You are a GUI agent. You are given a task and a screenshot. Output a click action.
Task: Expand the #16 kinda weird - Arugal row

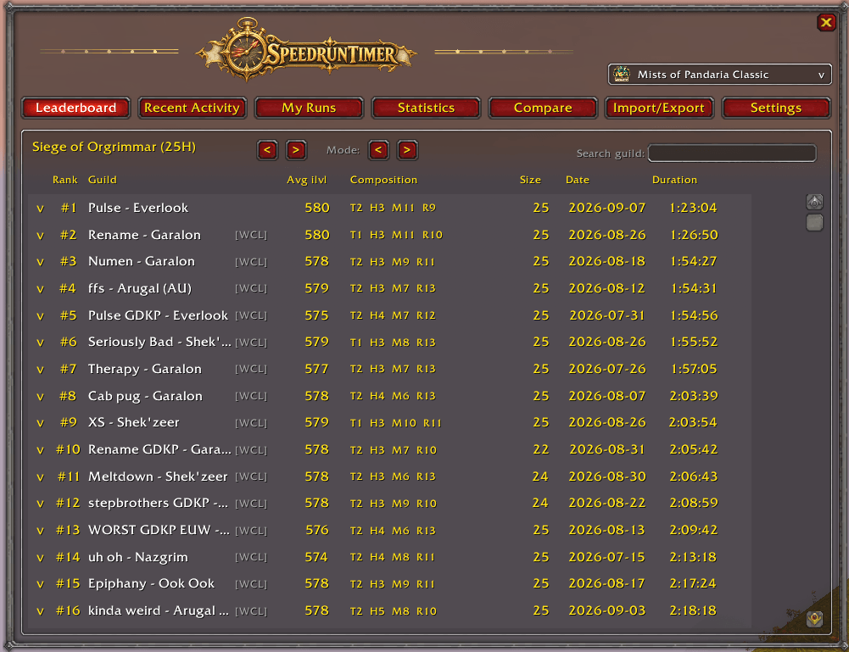click(40, 611)
